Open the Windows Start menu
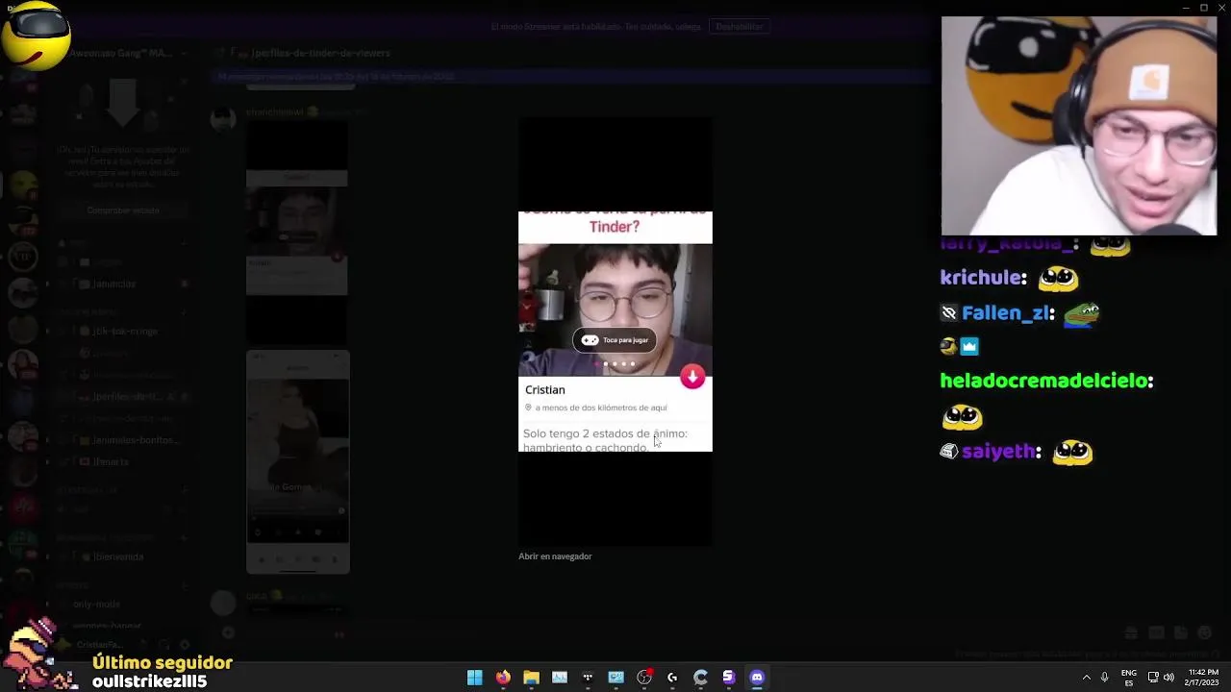The width and height of the screenshot is (1231, 692). [x=474, y=678]
